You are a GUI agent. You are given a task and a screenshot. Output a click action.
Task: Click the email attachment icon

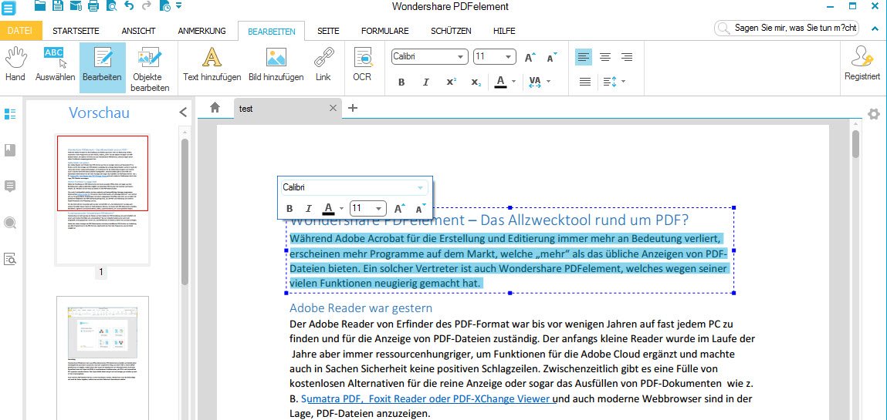coord(76,6)
